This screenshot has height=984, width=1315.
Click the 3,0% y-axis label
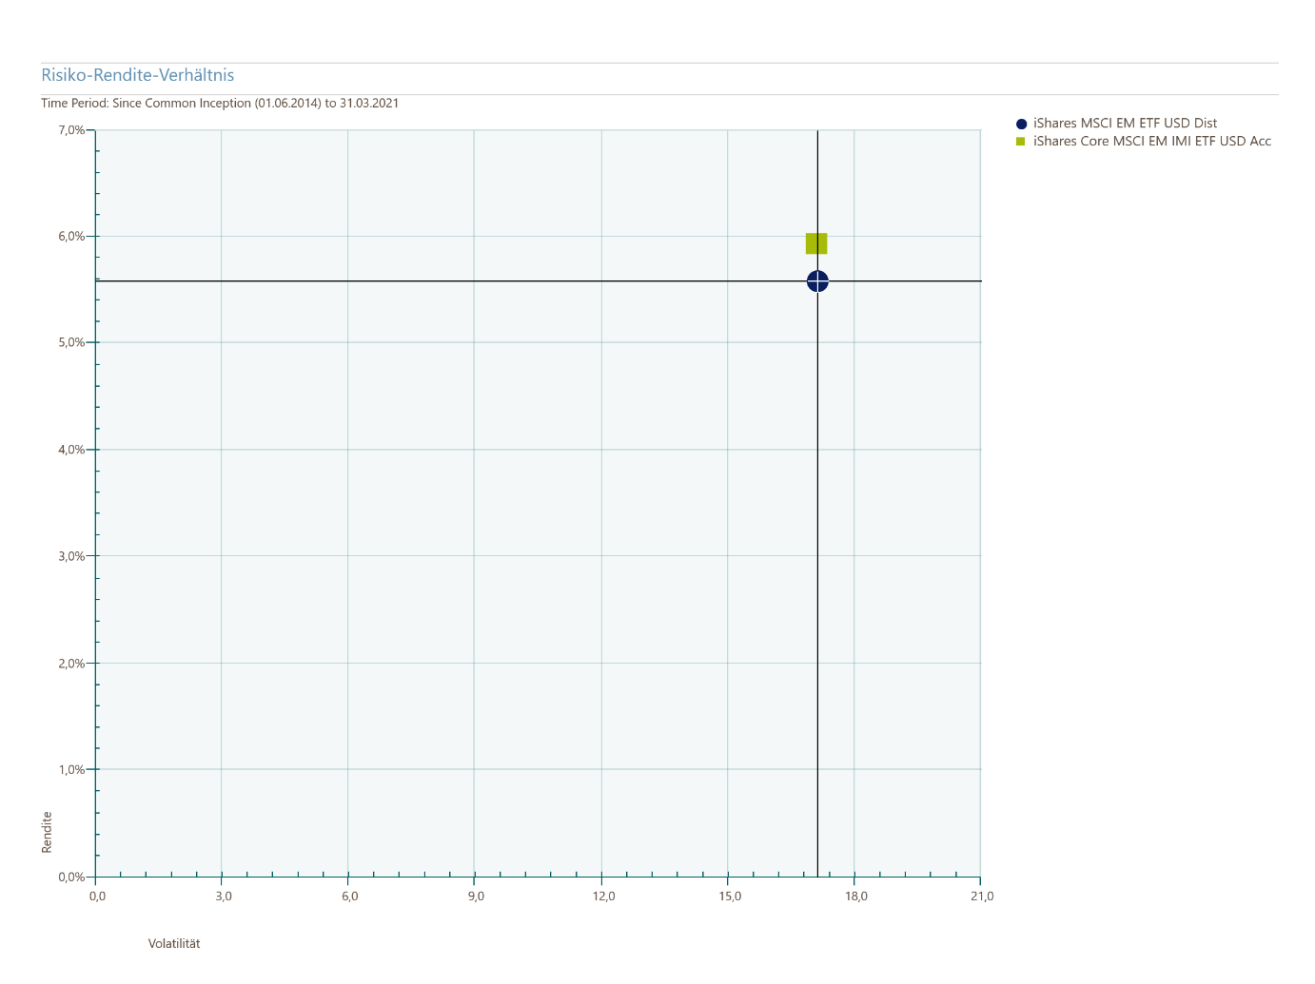71,556
